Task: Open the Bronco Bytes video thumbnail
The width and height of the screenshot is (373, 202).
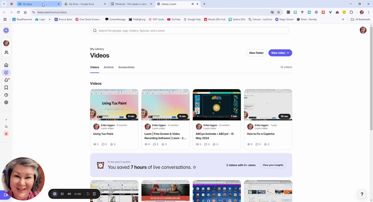Action: point(166,191)
